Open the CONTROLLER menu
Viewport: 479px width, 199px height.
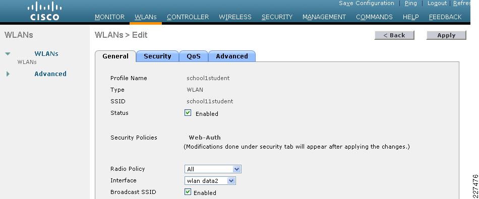pyautogui.click(x=188, y=17)
